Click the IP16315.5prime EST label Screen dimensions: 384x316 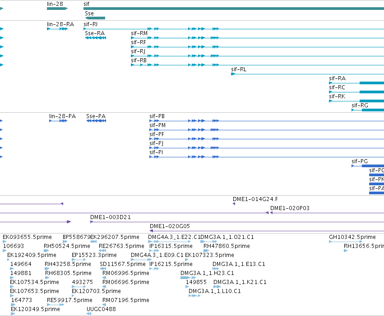[171, 246]
